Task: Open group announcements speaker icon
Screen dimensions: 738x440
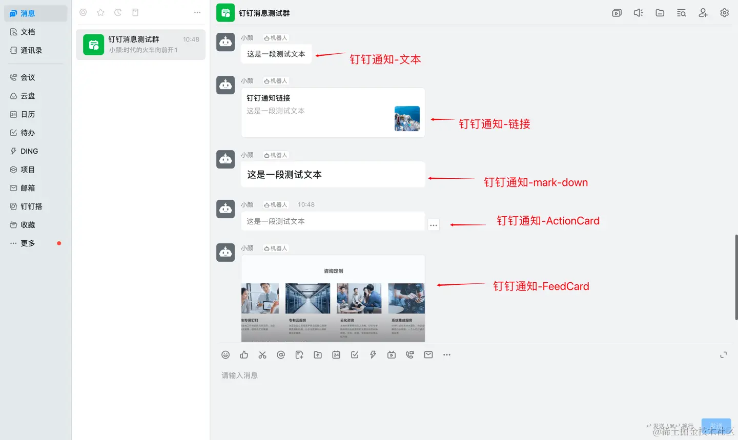Action: tap(639, 13)
